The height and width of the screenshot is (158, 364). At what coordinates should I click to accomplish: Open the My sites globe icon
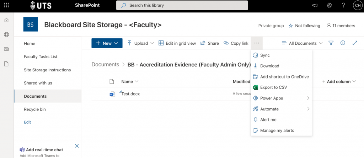pos(6,35)
